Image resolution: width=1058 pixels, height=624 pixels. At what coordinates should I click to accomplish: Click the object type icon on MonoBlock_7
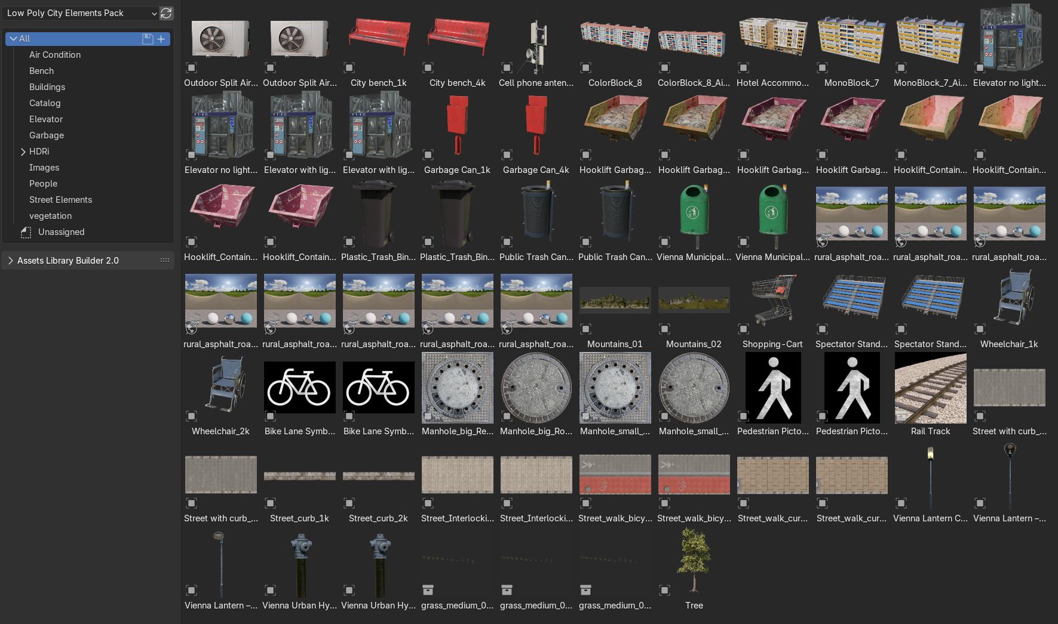point(822,68)
